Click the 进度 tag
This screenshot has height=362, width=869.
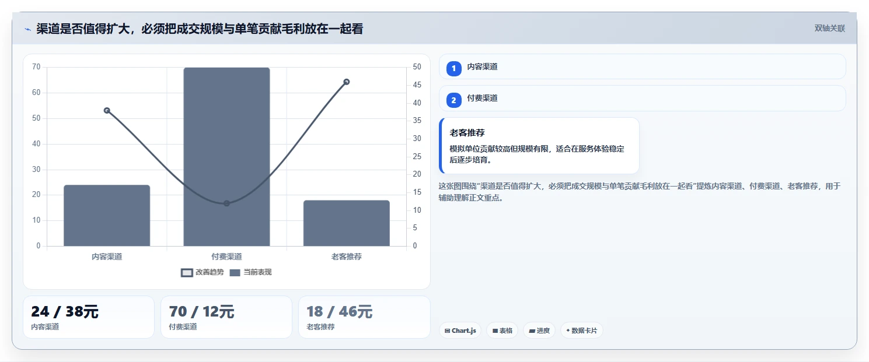click(x=539, y=331)
